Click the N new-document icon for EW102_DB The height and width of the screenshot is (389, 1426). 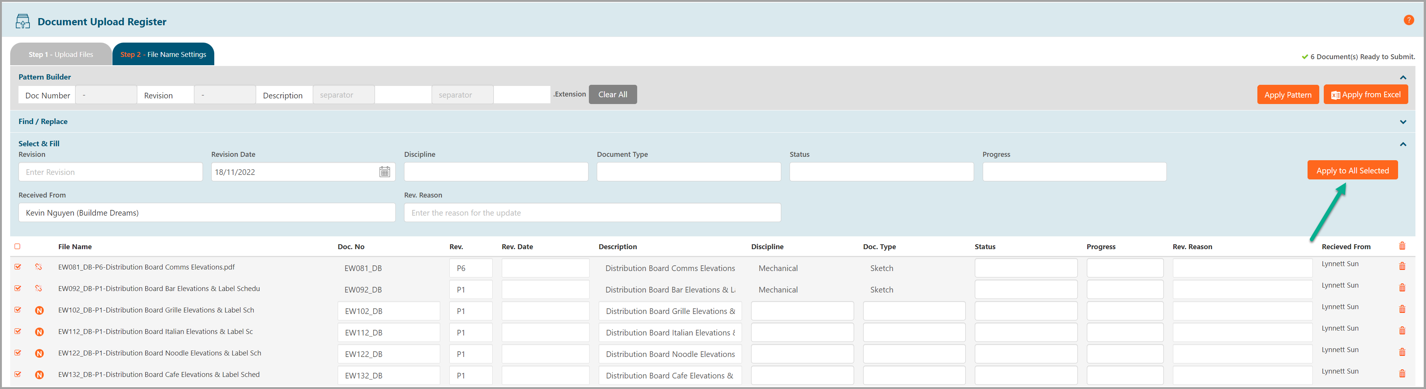(x=39, y=311)
